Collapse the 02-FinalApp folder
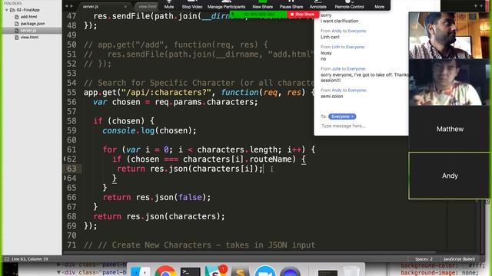The image size is (492, 276). (x=7, y=10)
